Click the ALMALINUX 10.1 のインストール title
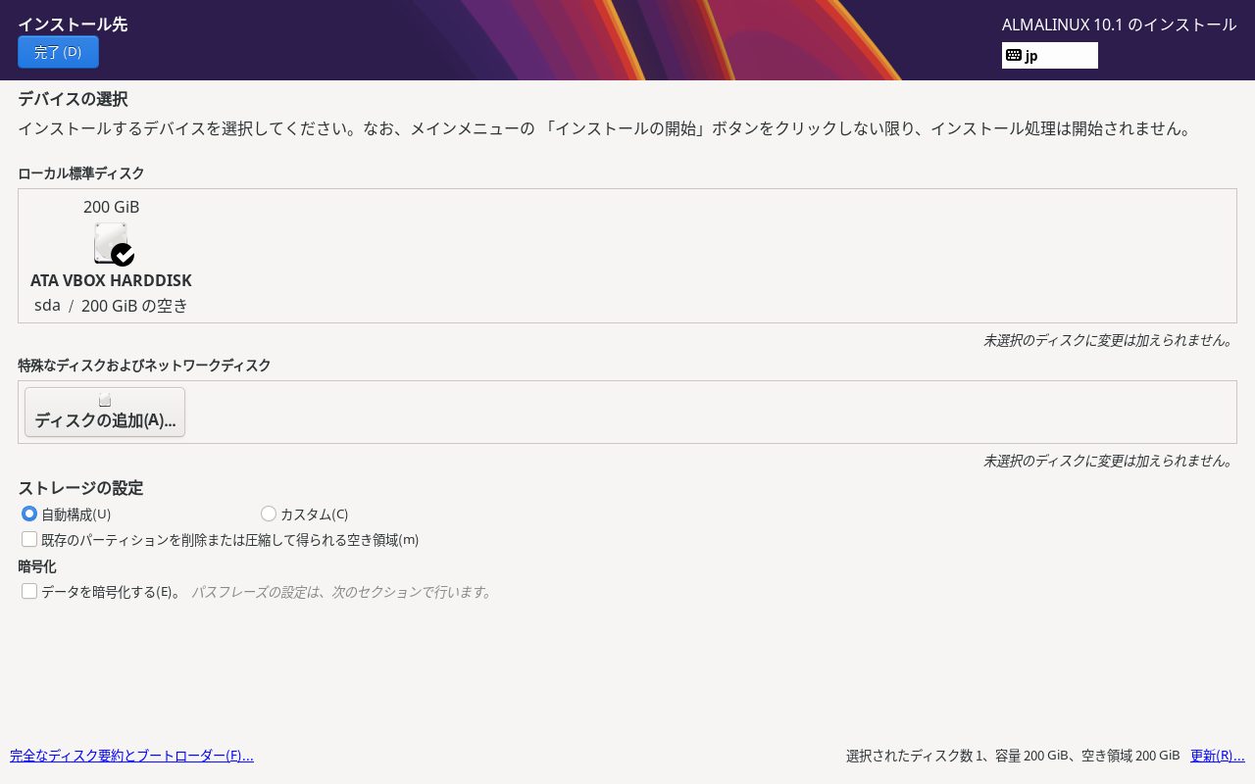 tap(1119, 24)
